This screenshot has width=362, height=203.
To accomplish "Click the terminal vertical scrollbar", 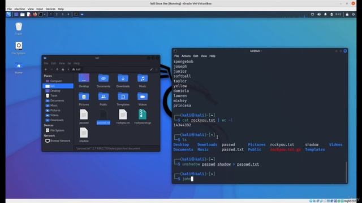I will point(346,171).
